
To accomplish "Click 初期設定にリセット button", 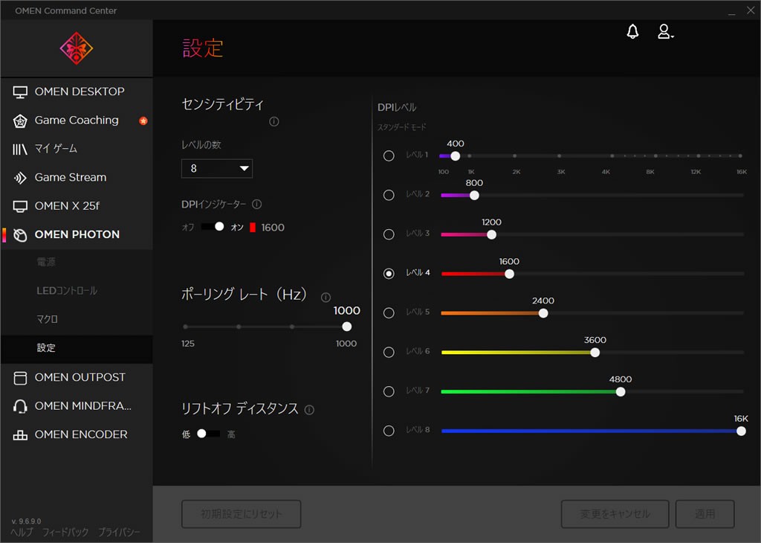I will pos(242,514).
